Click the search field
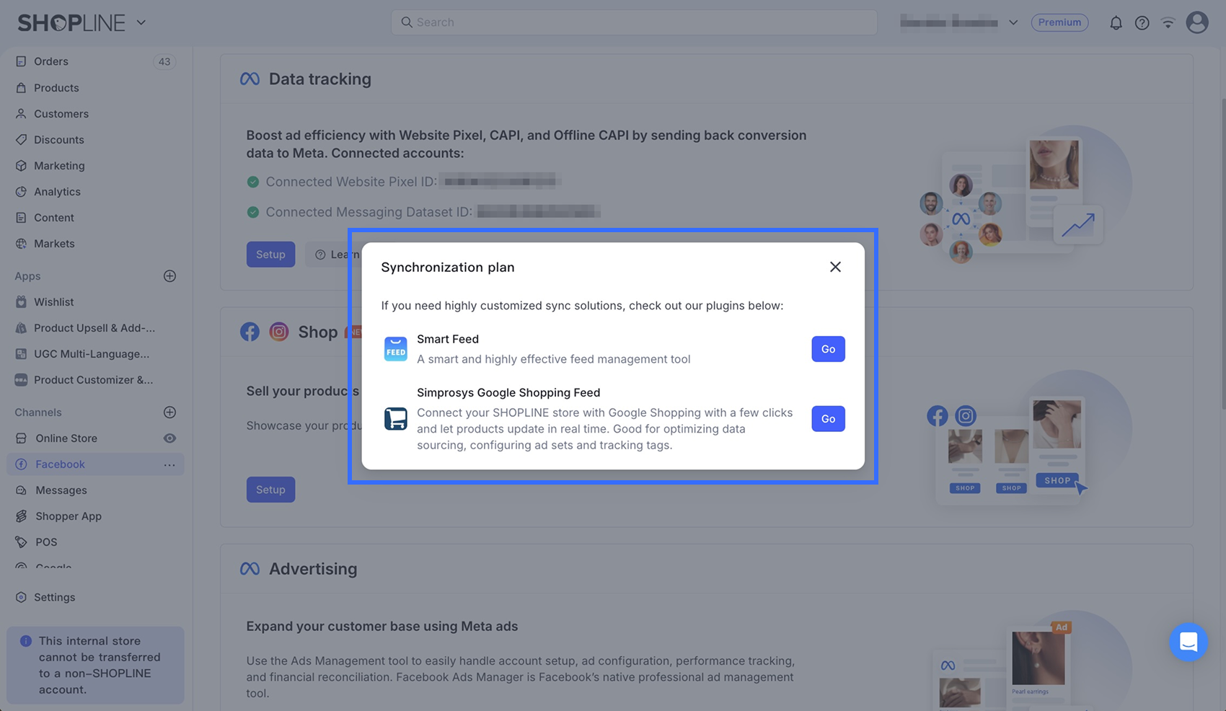This screenshot has width=1226, height=711. pyautogui.click(x=634, y=22)
